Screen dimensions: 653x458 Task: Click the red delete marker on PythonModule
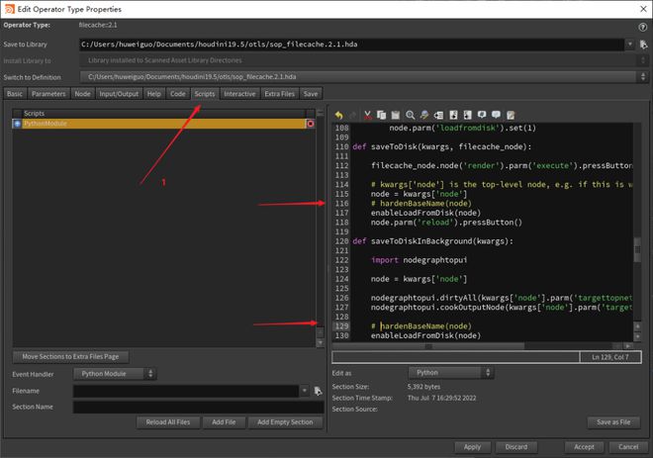pyautogui.click(x=310, y=125)
